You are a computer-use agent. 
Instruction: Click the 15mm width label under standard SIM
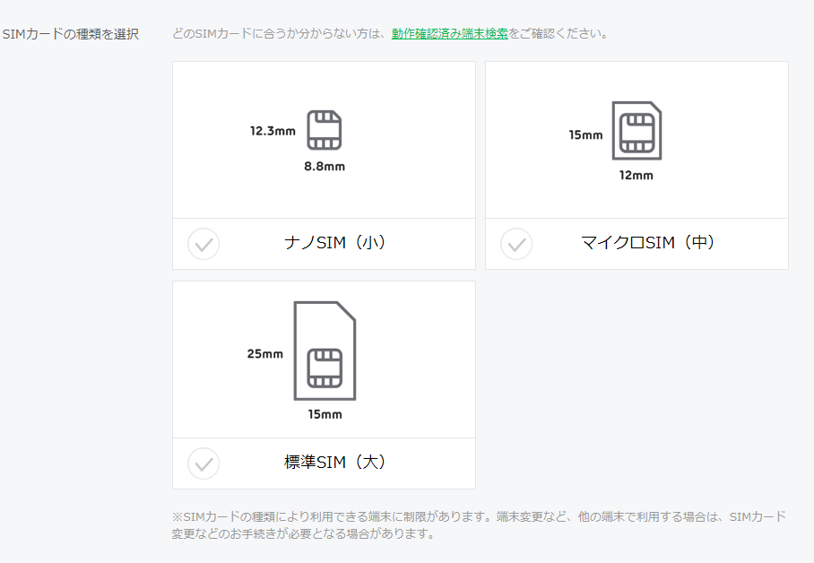325,415
